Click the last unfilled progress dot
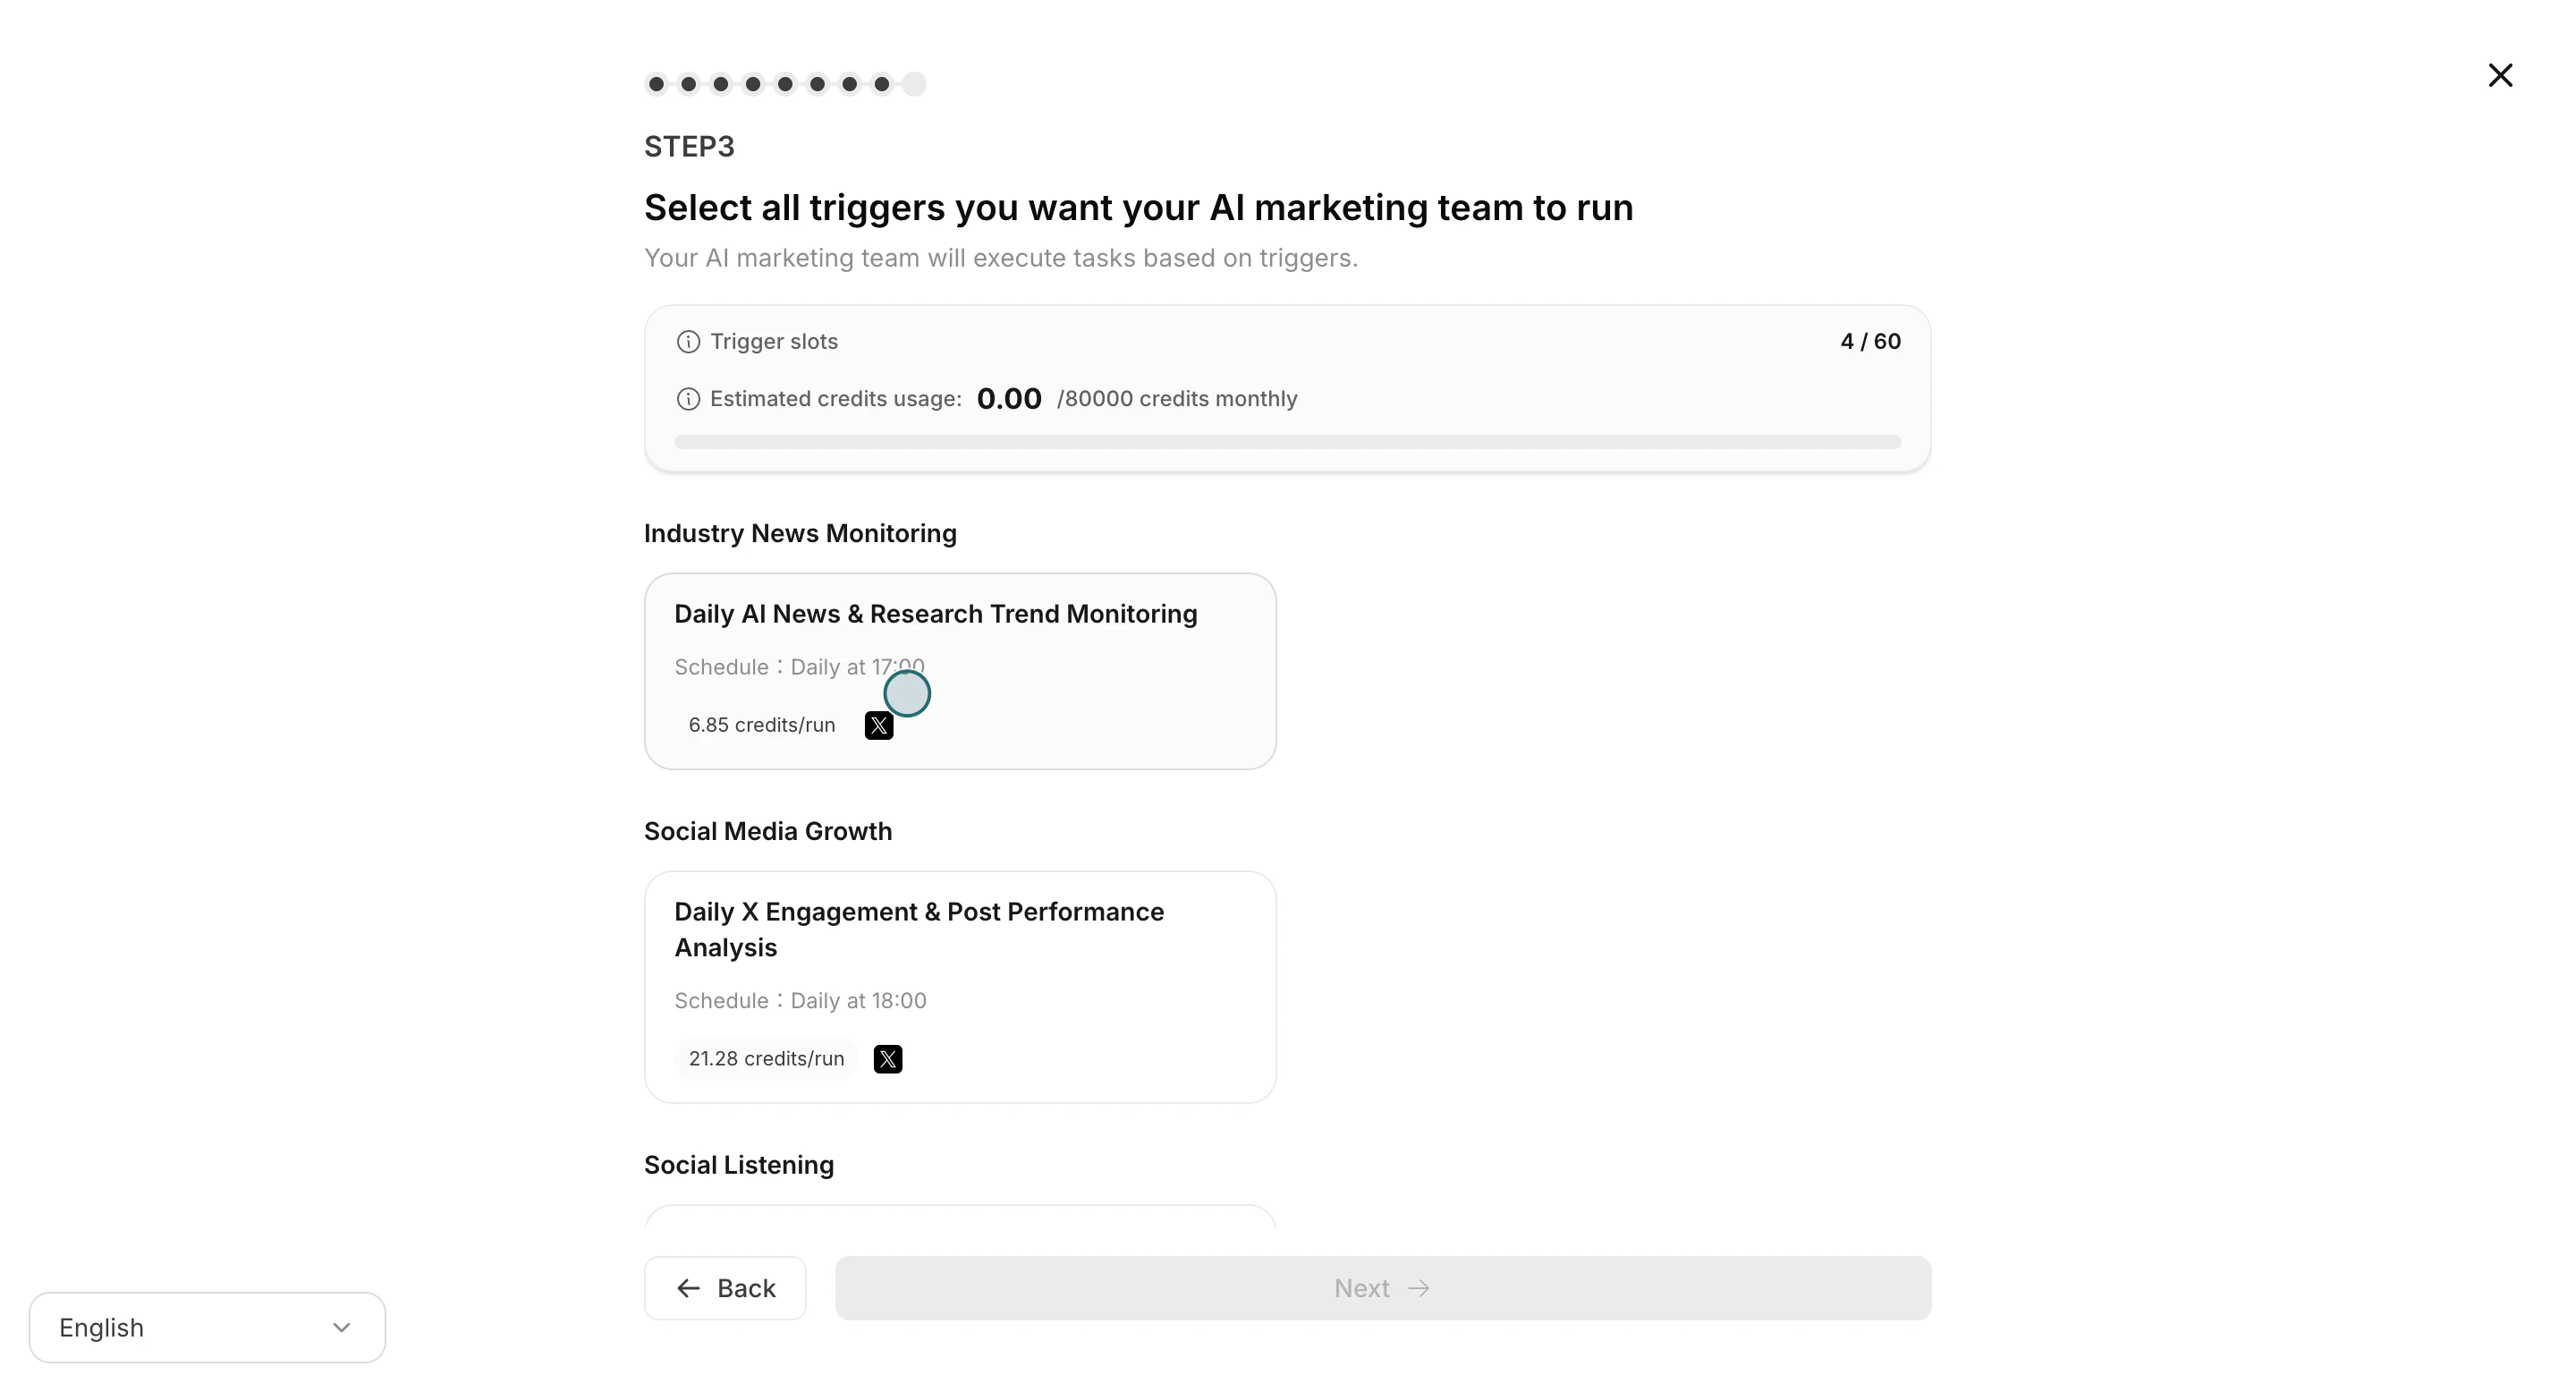 pos(914,84)
